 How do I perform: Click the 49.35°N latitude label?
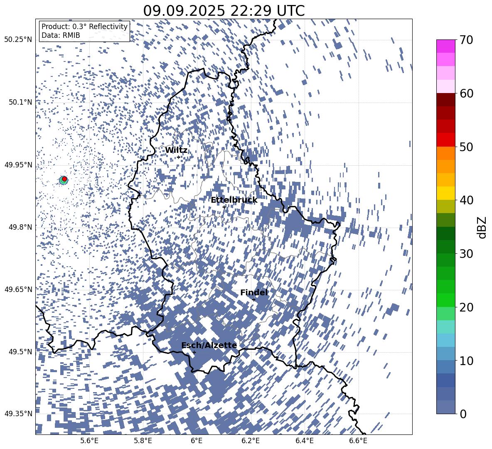pyautogui.click(x=18, y=414)
